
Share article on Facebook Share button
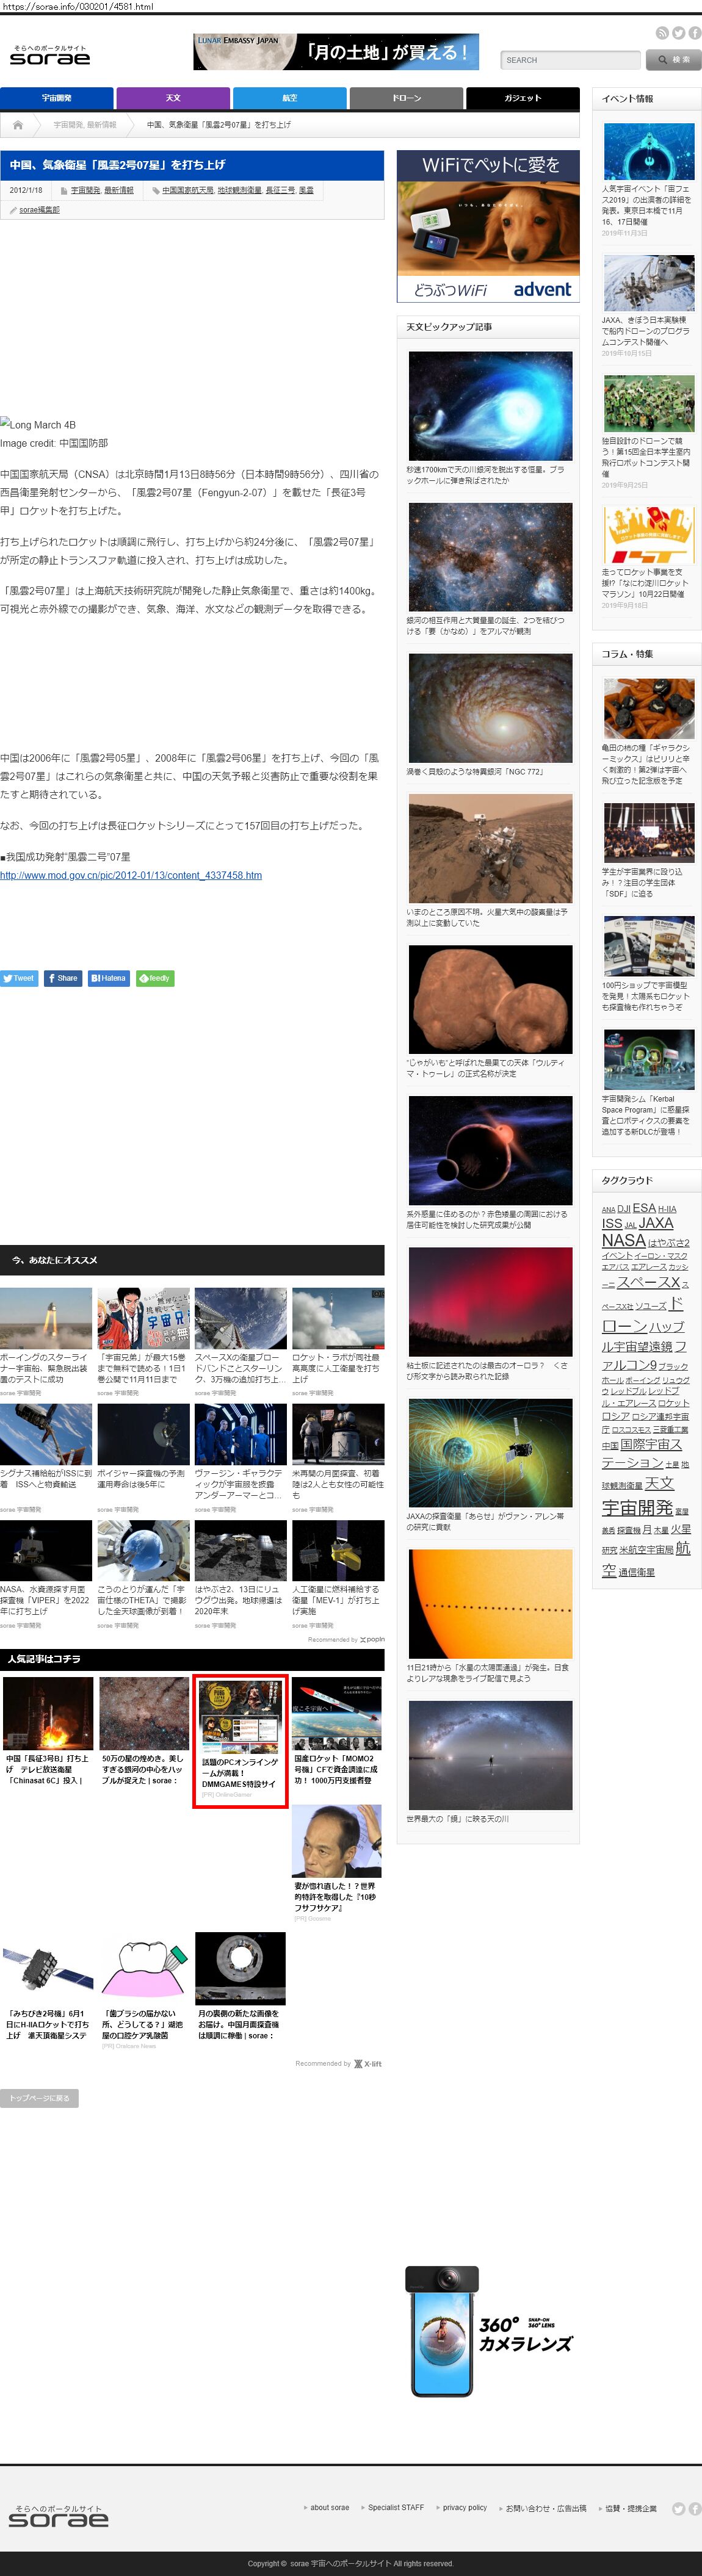[62, 978]
